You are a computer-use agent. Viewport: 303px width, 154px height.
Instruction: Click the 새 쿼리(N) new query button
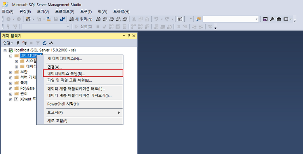tap(81, 19)
